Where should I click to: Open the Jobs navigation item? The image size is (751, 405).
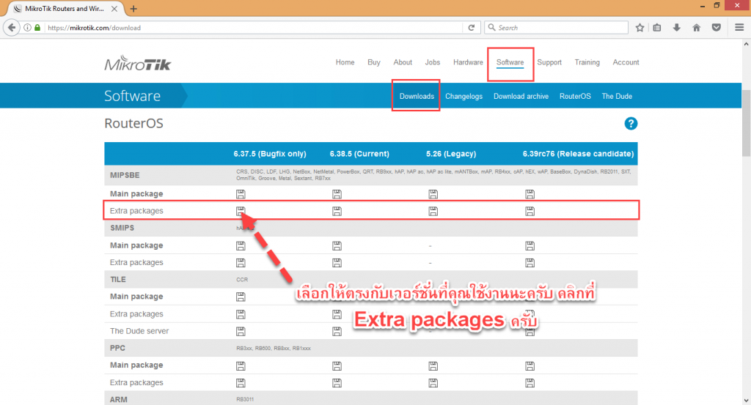[x=432, y=62]
